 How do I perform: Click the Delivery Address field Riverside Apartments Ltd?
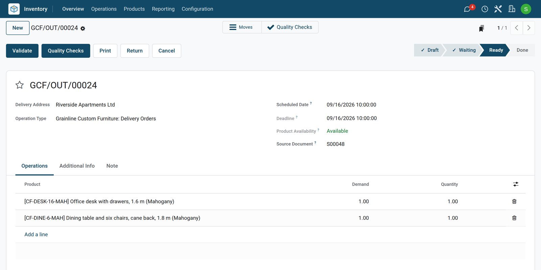(x=85, y=105)
